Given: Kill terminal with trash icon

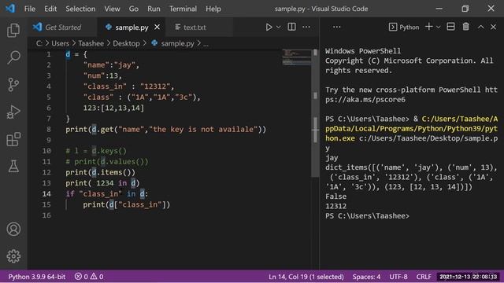Looking at the screenshot, I should pos(465,27).
